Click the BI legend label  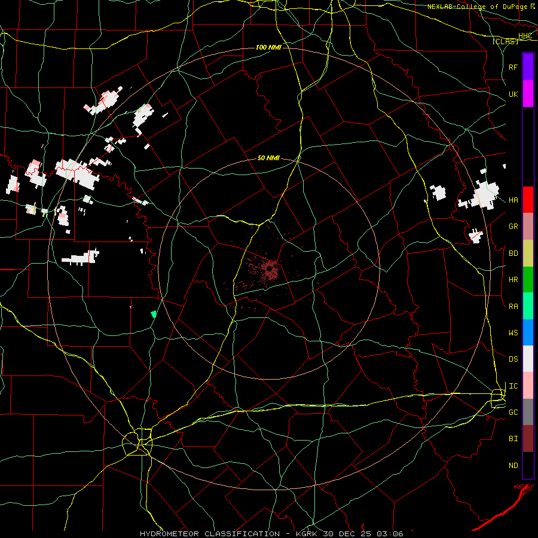point(513,439)
